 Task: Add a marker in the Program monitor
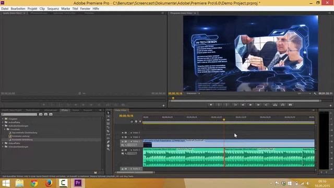(211, 105)
